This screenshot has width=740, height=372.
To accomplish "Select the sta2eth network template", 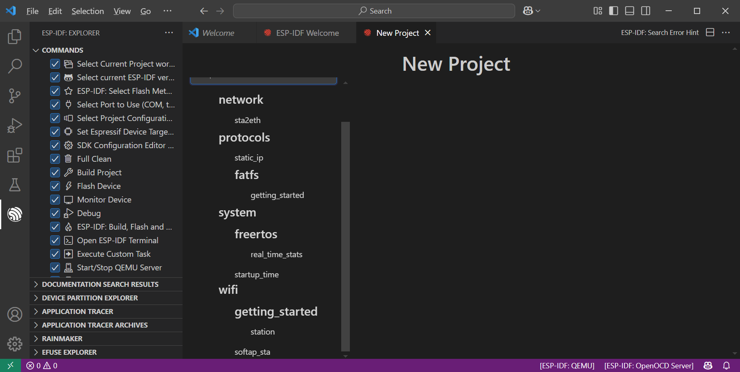I will (247, 120).
